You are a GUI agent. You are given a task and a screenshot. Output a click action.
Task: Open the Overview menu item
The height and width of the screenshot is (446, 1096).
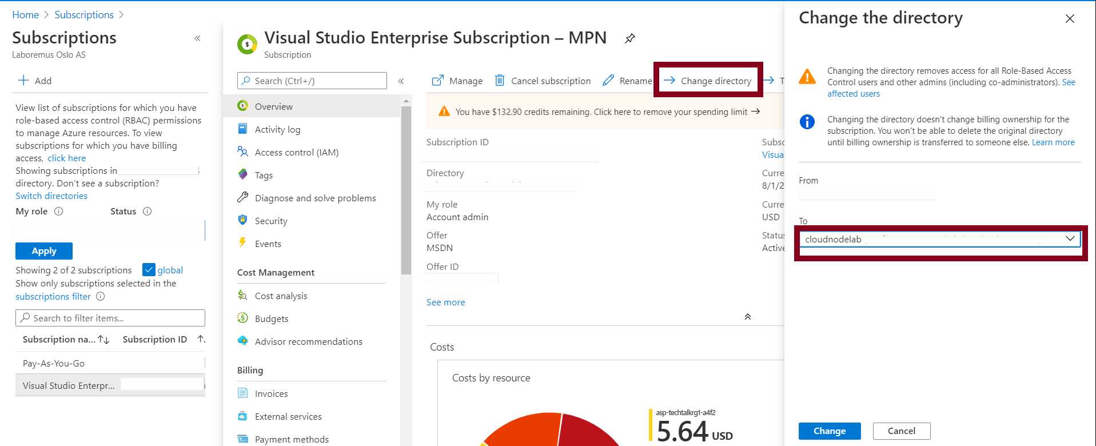312,106
